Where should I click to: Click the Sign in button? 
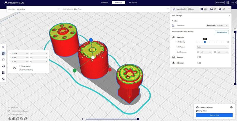233,3
